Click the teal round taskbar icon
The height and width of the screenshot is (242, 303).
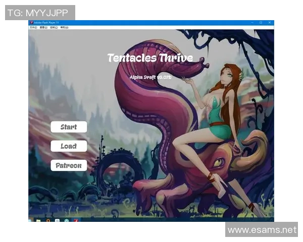(66, 220)
